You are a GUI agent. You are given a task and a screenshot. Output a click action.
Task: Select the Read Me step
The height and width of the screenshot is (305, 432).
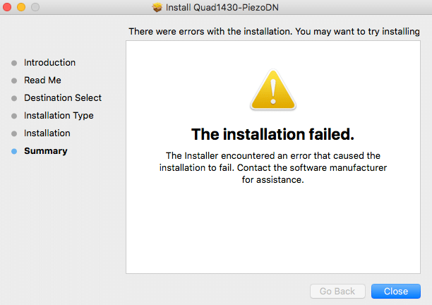[42, 80]
